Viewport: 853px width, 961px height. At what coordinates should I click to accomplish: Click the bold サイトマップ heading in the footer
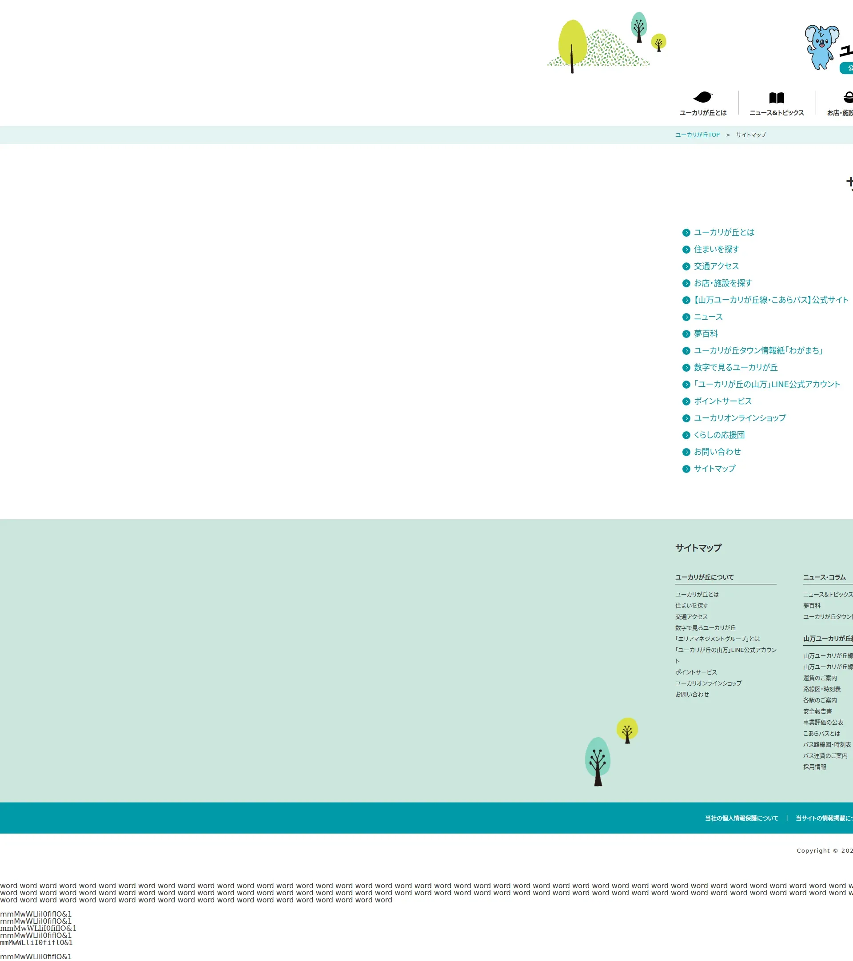pos(698,548)
